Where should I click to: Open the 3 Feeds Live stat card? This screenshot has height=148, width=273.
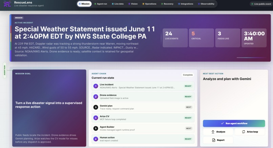pos(228,38)
